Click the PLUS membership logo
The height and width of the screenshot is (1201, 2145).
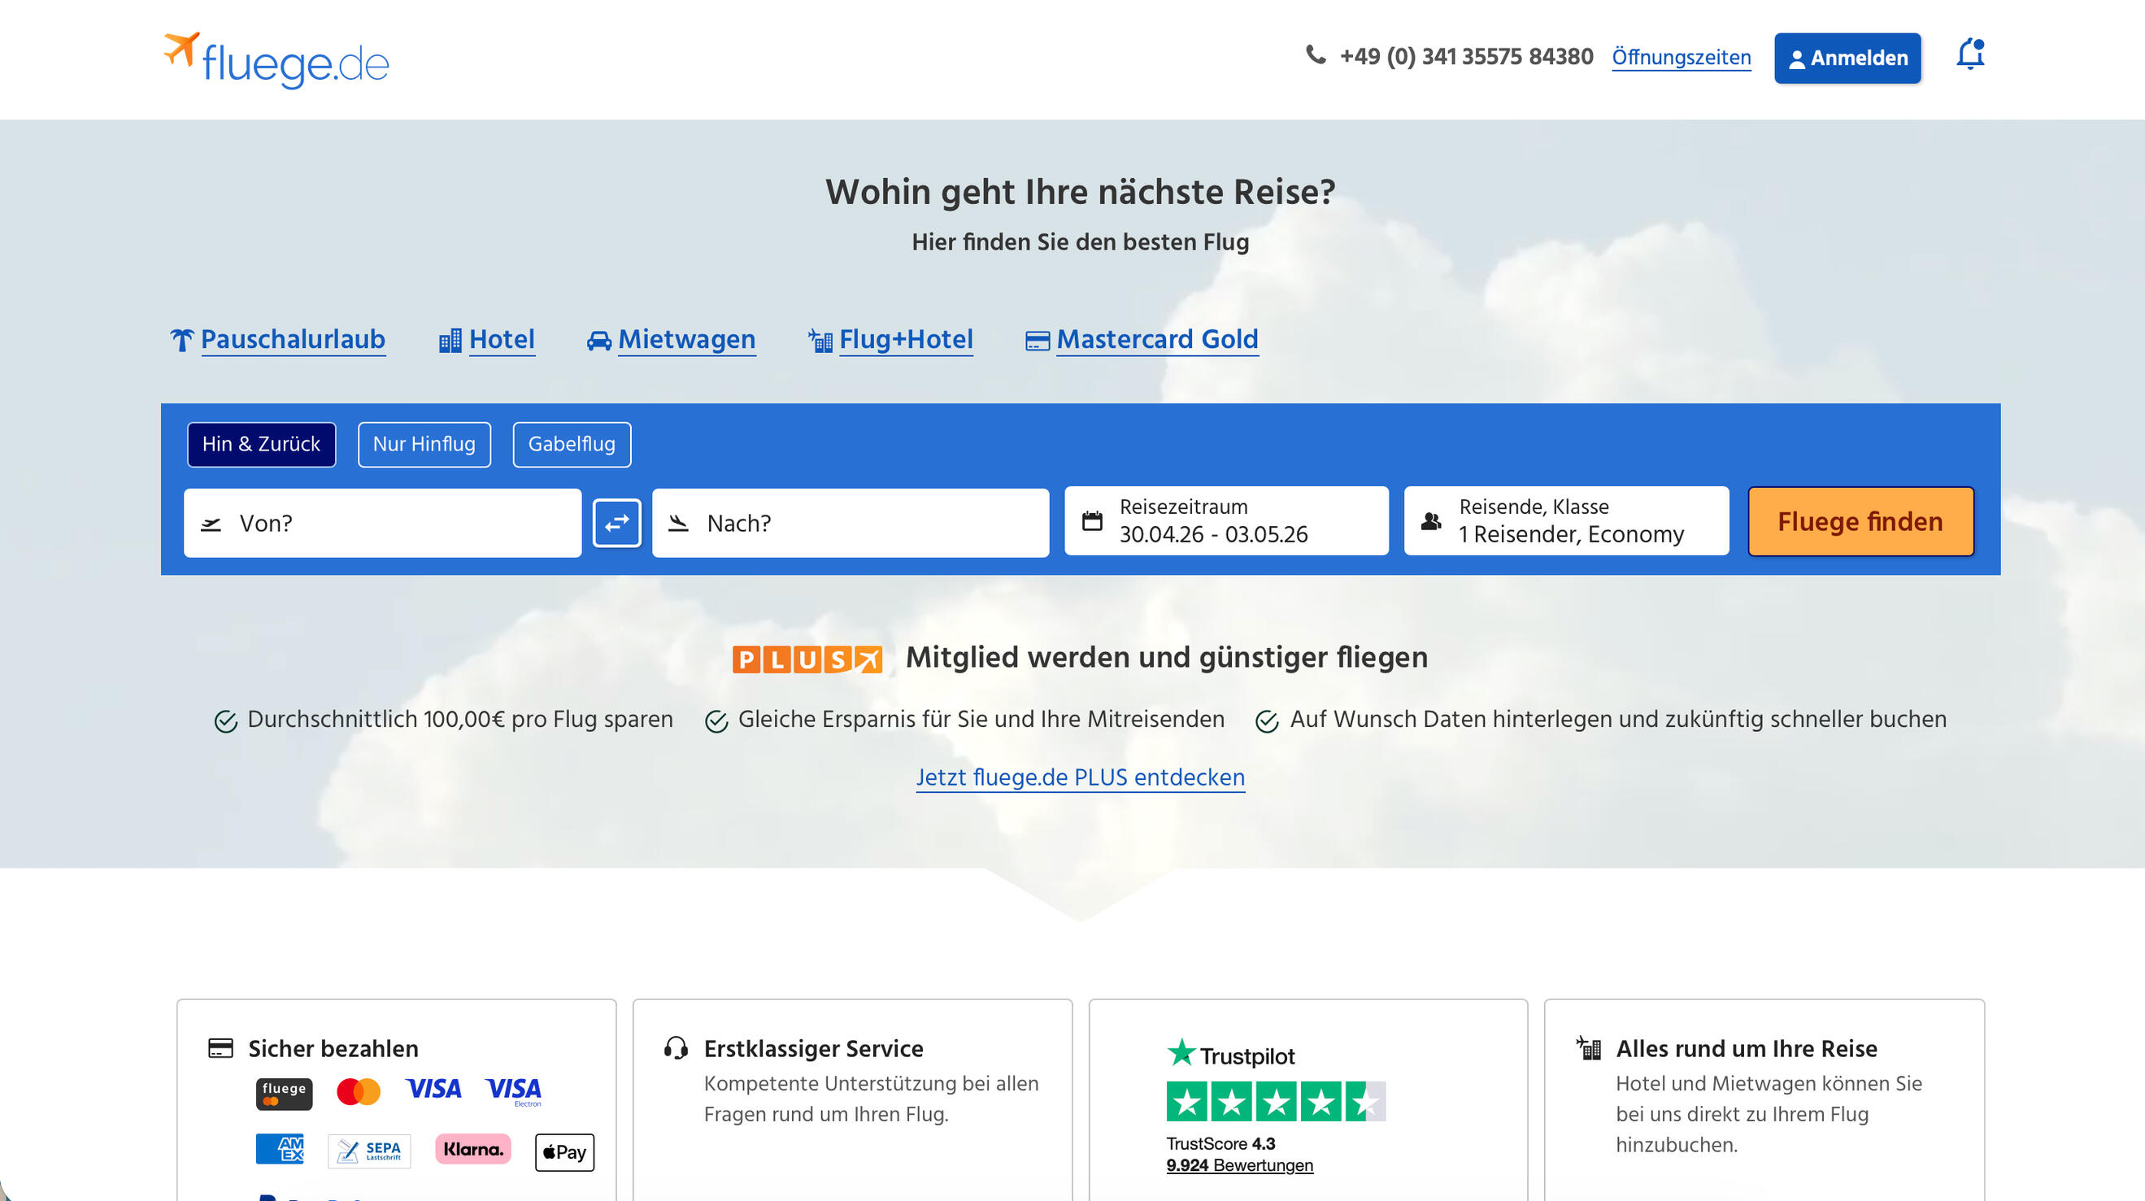807,659
